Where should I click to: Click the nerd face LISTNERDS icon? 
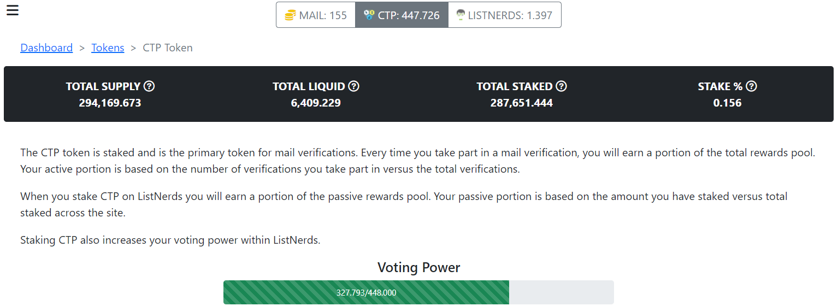(461, 15)
